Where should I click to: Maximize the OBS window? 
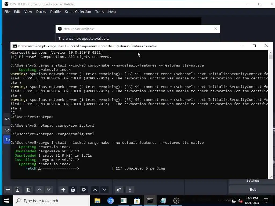260,4
